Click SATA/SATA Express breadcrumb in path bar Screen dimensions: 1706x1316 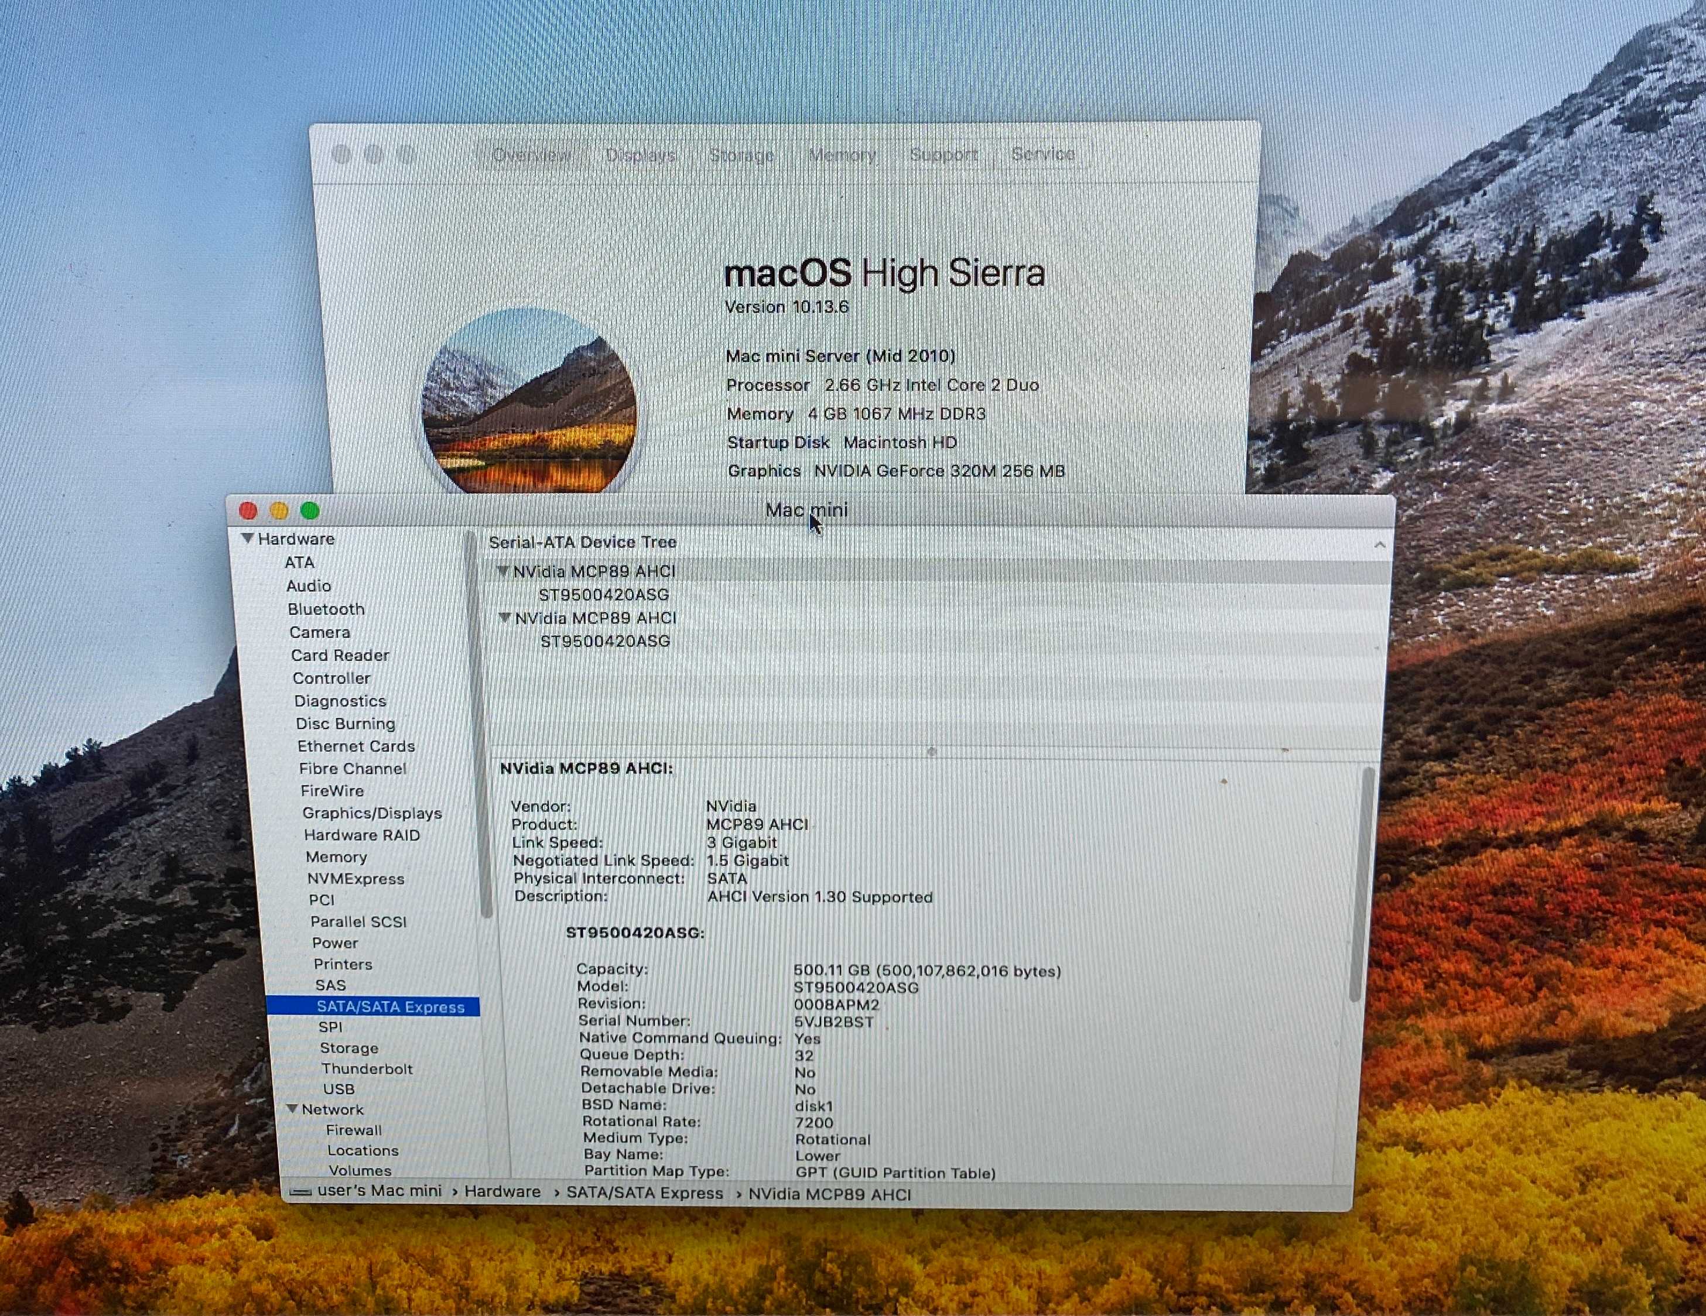pos(644,1192)
